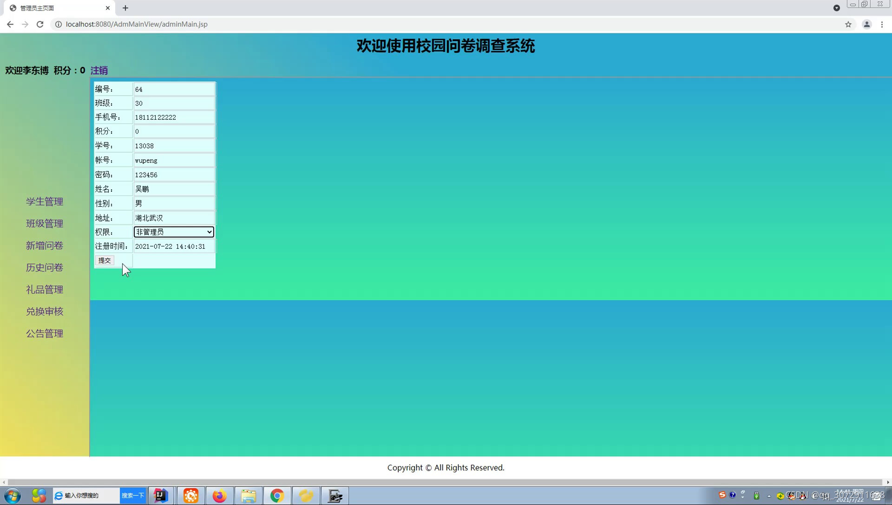Screen dimensions: 892x505
Task: Open Firefox from the taskbar
Action: point(219,496)
